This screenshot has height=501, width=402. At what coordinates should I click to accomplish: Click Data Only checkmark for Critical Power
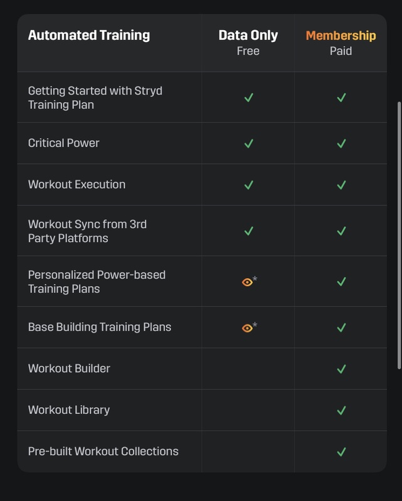[x=248, y=143]
